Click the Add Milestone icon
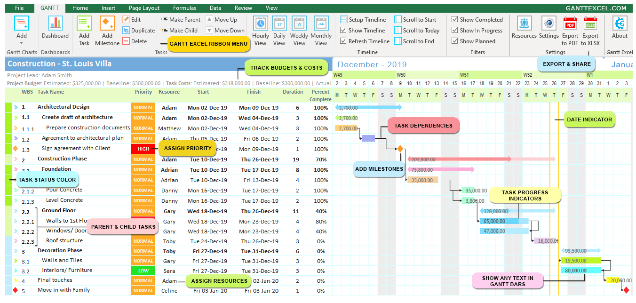This screenshot has height=303, width=636. click(x=107, y=24)
